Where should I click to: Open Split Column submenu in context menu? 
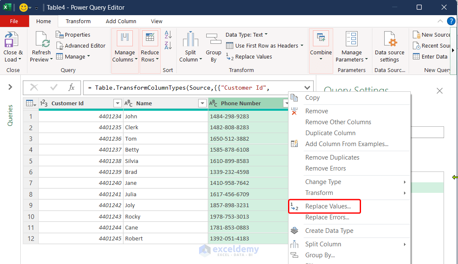[x=350, y=244]
